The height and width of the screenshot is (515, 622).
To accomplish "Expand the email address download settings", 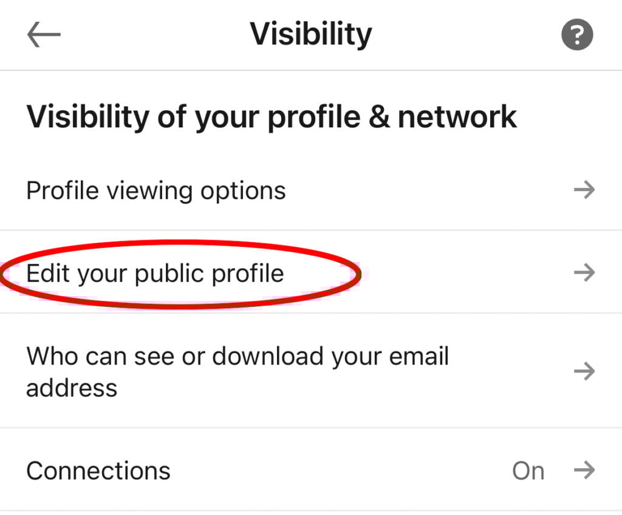I will pyautogui.click(x=237, y=371).
